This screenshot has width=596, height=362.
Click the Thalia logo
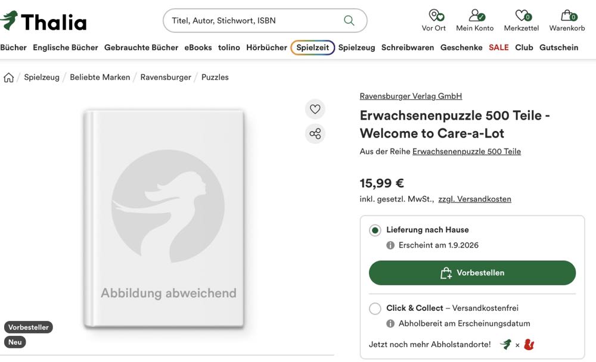click(x=44, y=21)
